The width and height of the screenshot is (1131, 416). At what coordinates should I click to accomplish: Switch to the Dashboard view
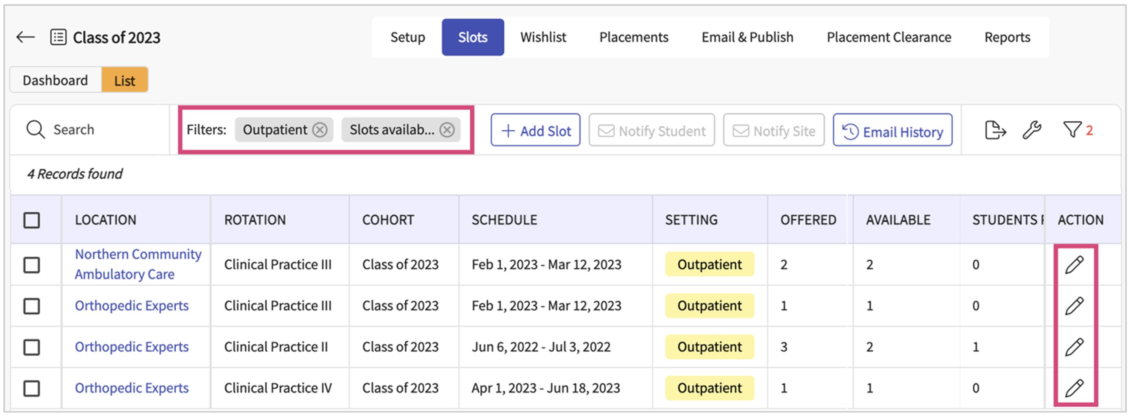(x=55, y=80)
